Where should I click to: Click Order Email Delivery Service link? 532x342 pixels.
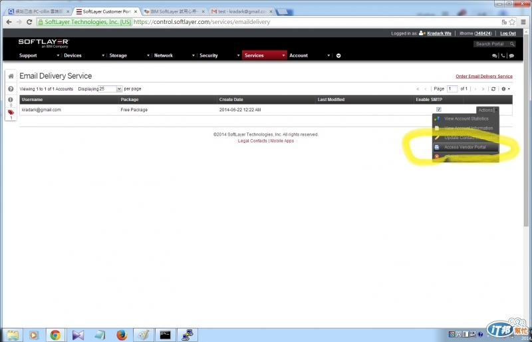[484, 76]
